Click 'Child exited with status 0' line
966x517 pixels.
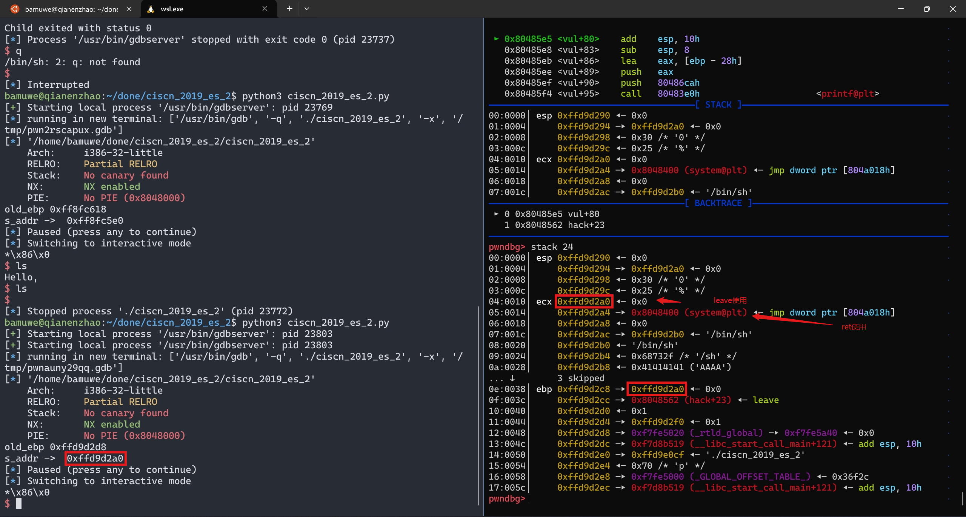pos(78,28)
